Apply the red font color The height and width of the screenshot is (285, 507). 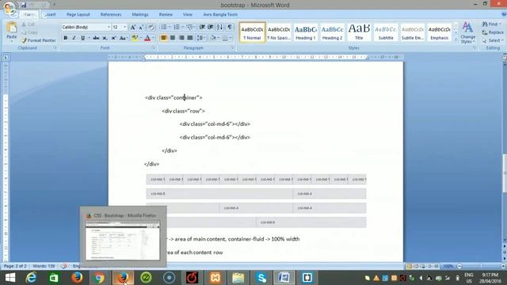147,38
